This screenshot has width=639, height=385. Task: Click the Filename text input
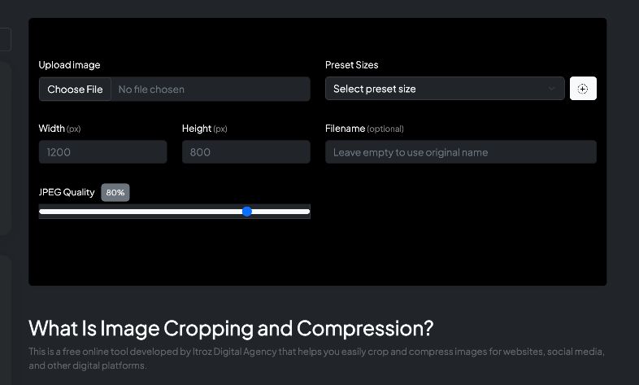pyautogui.click(x=460, y=152)
